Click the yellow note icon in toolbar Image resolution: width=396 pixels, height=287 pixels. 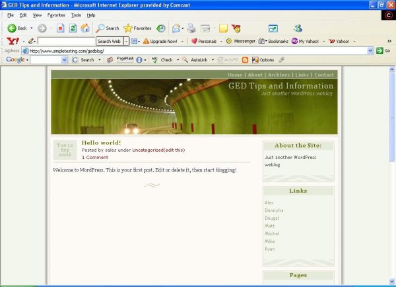(223, 28)
